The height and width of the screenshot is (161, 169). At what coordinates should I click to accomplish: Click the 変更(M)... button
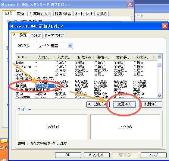coord(124,104)
